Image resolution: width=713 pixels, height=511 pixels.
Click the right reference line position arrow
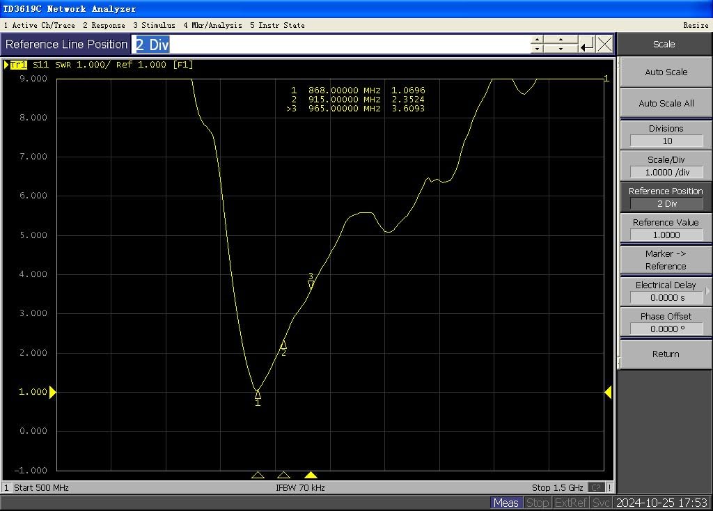coord(607,393)
